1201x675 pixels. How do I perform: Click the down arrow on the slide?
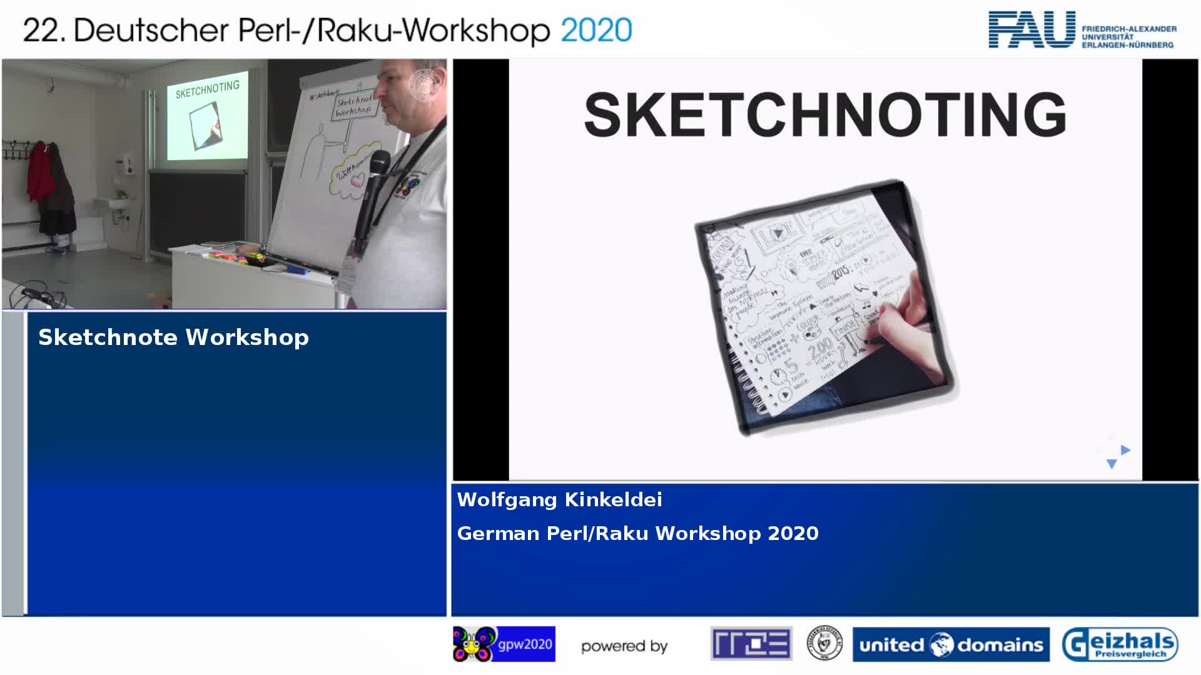click(x=1112, y=464)
